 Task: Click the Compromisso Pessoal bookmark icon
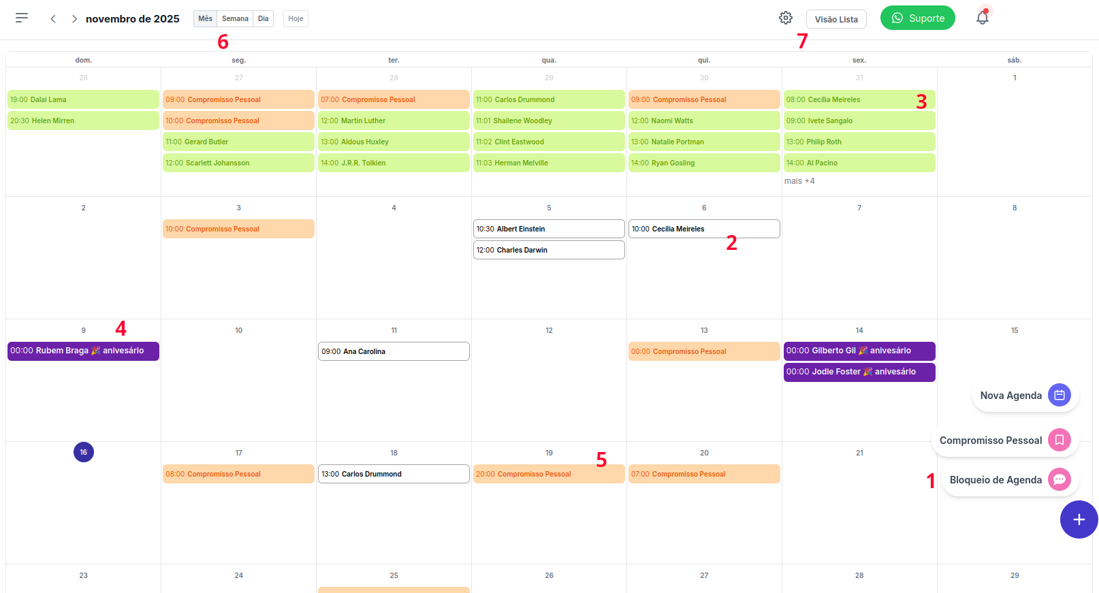pos(1059,440)
